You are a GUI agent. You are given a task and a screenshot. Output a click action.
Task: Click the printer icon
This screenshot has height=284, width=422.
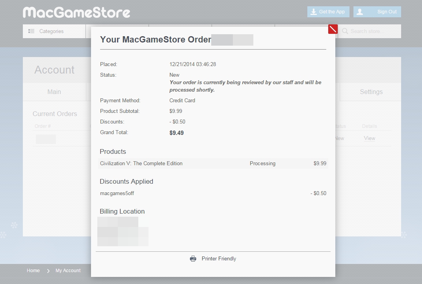pyautogui.click(x=193, y=259)
